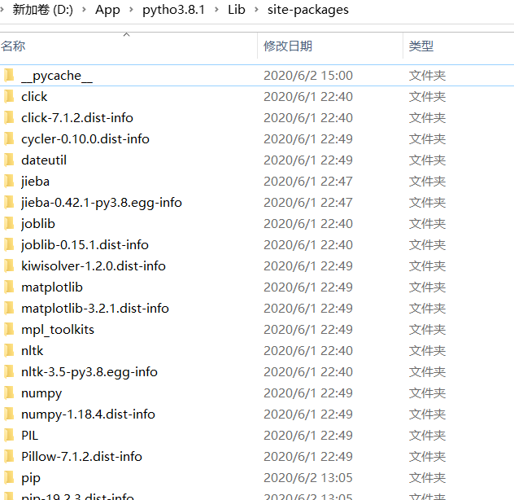Screen dimensions: 514x500
Task: Select the __pycache__ folder name
Action: [57, 76]
